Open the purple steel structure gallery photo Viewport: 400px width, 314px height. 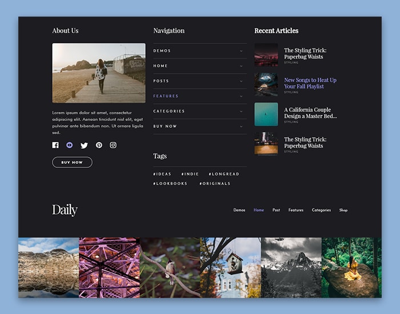(109, 268)
